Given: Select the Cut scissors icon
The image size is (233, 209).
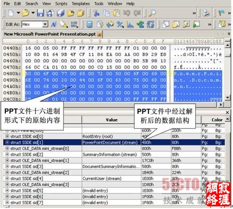Looking at the screenshot, I should [96, 13].
